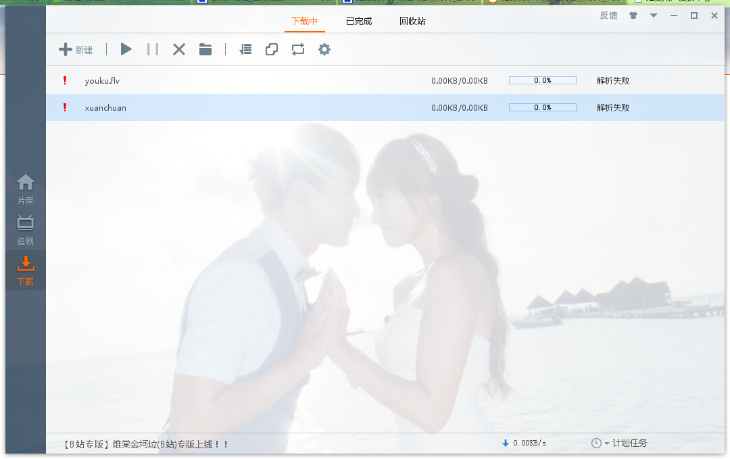Open the skin (shirt) icon in title bar
The image size is (730, 459).
pos(633,16)
